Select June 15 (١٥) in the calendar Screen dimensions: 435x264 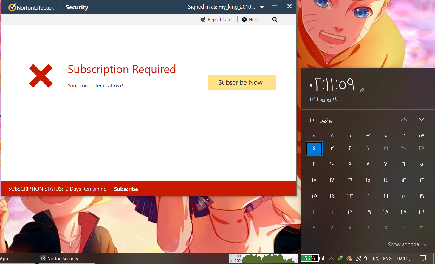368,180
